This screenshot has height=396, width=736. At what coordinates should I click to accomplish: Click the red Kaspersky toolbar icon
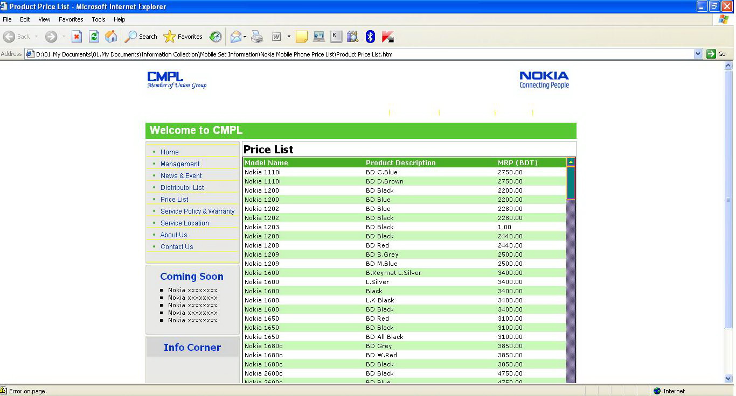click(x=387, y=37)
